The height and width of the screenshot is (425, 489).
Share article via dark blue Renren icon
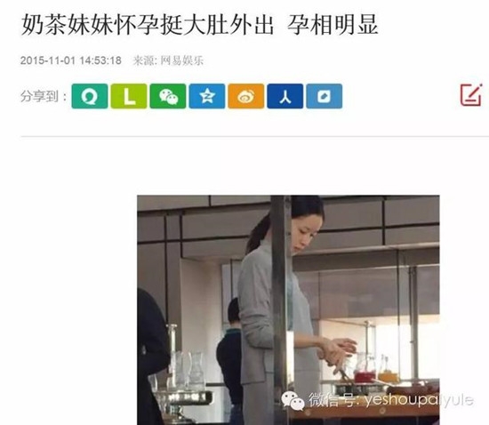285,96
